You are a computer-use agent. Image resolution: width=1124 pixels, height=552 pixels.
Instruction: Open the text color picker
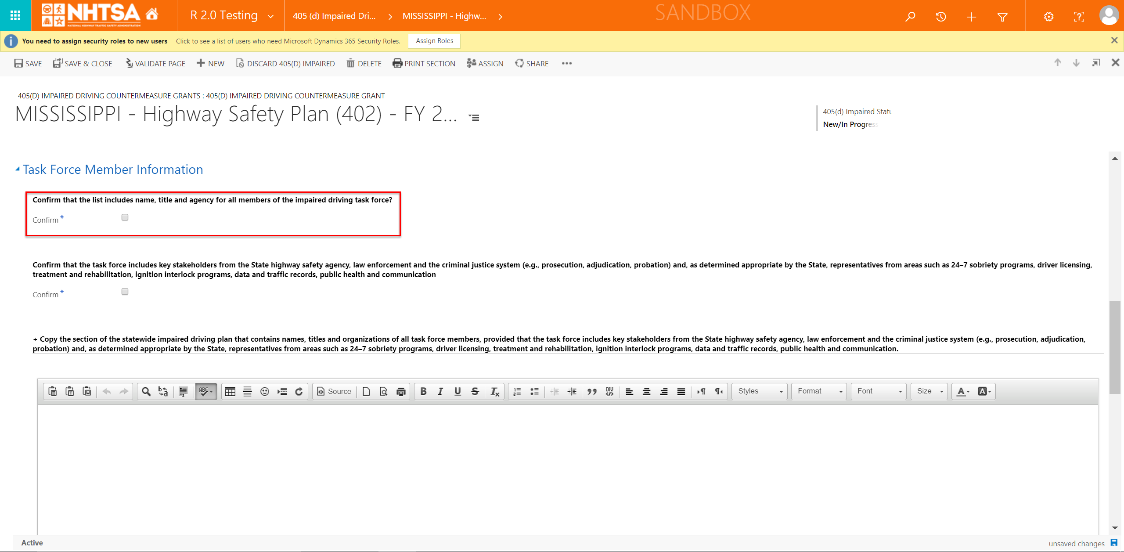963,391
